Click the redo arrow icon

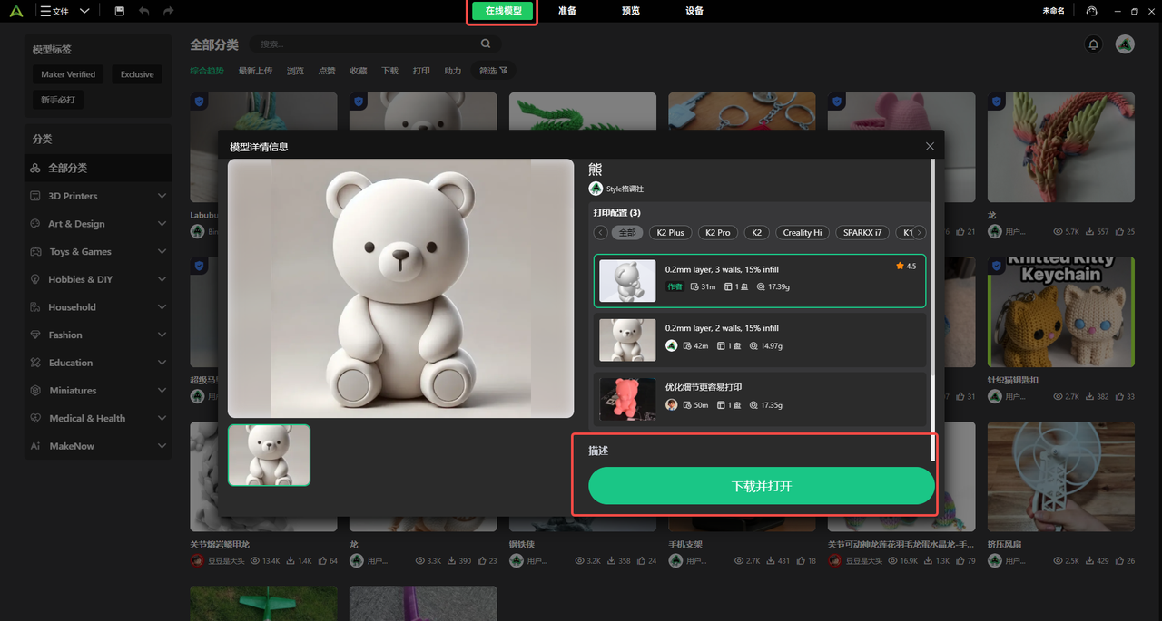pos(168,11)
